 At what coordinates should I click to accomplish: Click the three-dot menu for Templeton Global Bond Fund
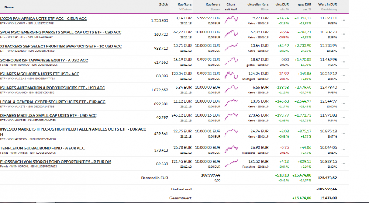coord(344,150)
